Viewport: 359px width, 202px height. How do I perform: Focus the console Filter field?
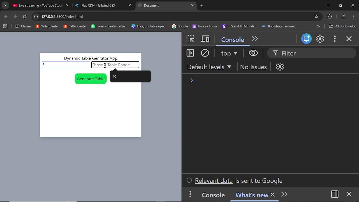coord(311,53)
